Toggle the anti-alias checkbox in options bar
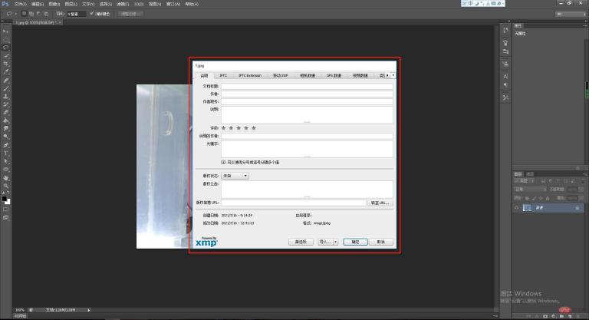The width and height of the screenshot is (589, 320). point(93,13)
